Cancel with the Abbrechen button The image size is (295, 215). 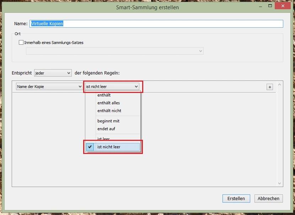point(268,198)
